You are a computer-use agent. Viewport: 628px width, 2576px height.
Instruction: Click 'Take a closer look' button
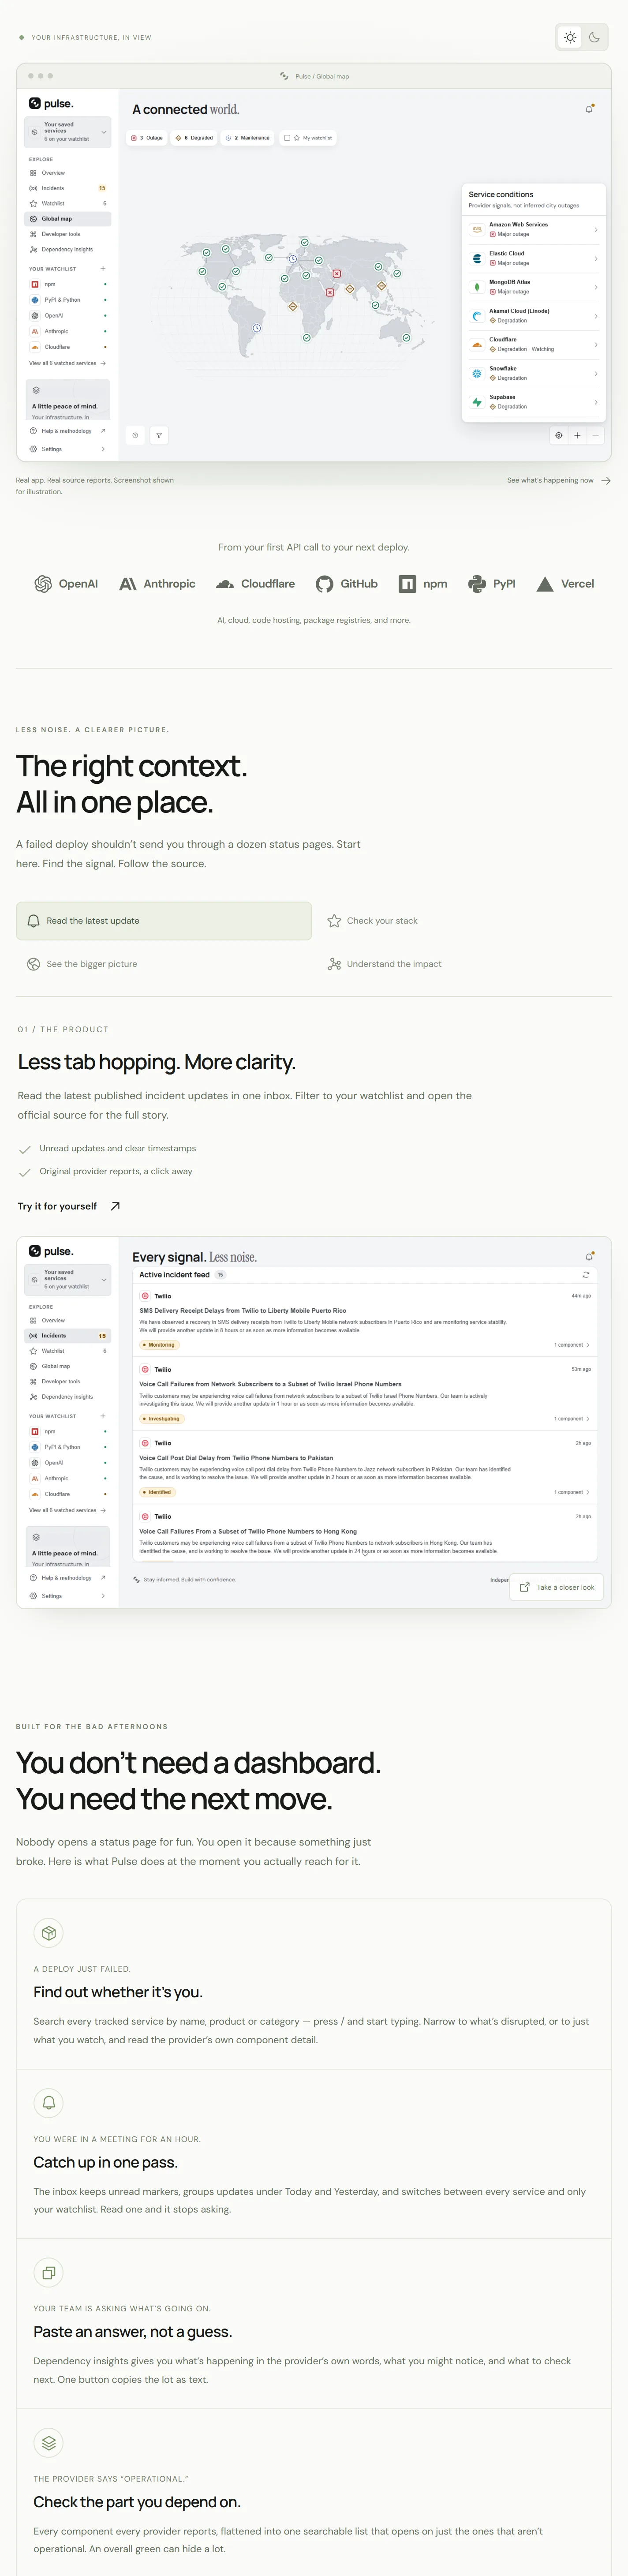click(557, 1587)
